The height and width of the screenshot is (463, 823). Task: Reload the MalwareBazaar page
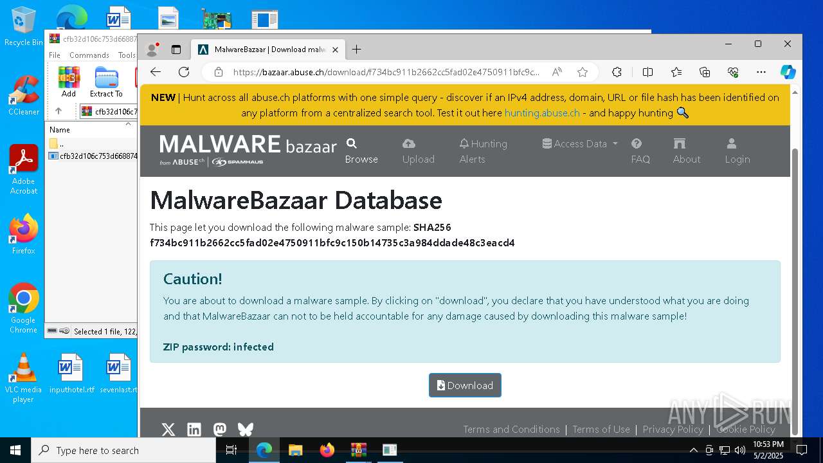click(x=184, y=72)
